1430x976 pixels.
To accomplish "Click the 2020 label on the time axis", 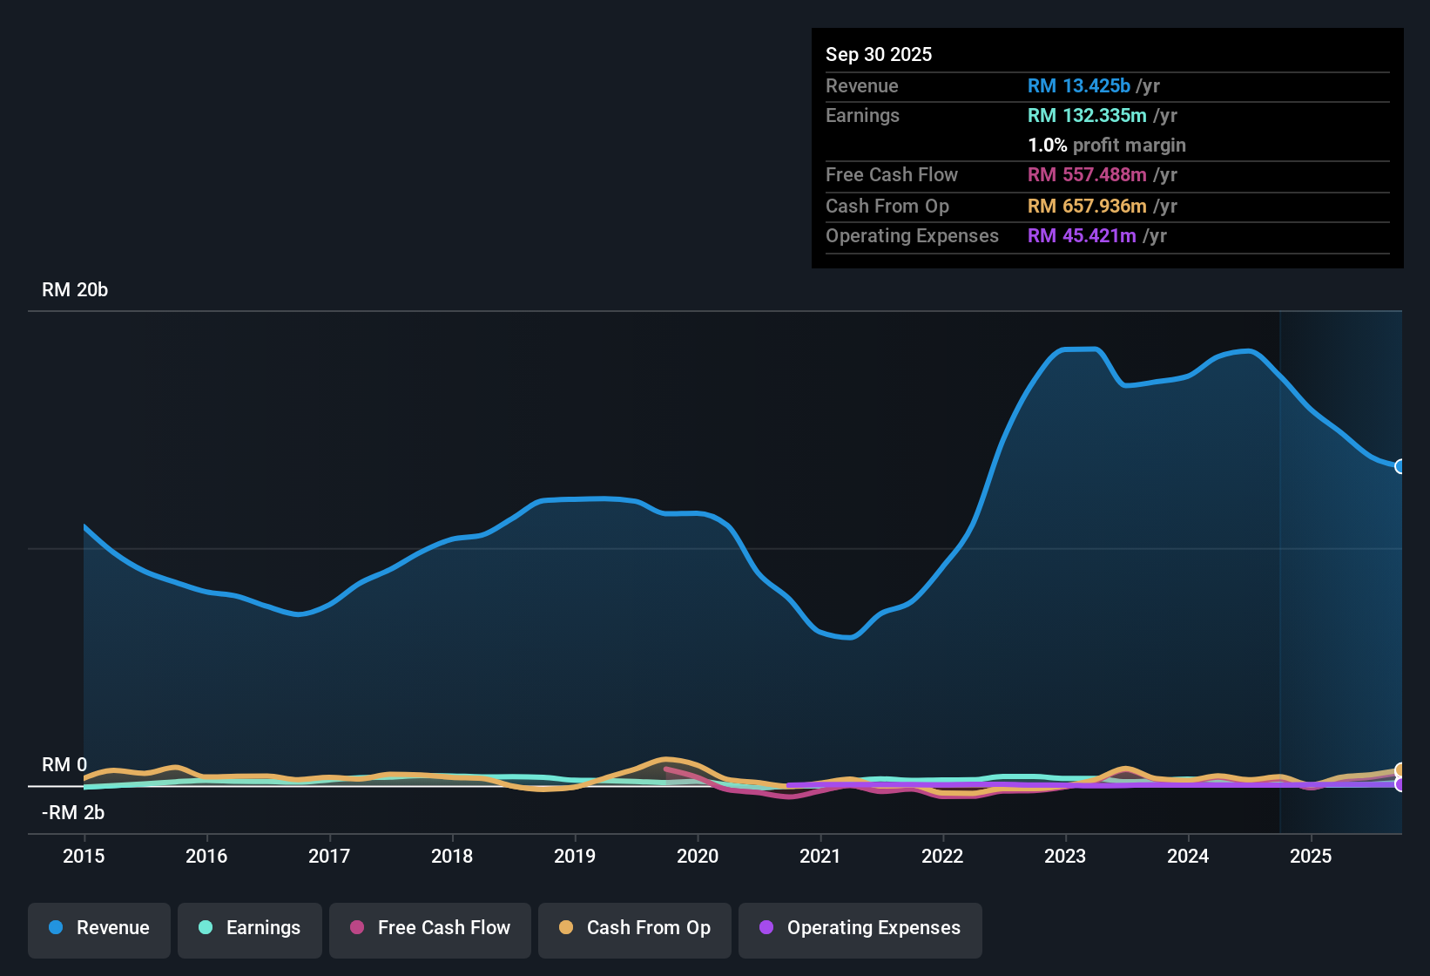I will (698, 857).
